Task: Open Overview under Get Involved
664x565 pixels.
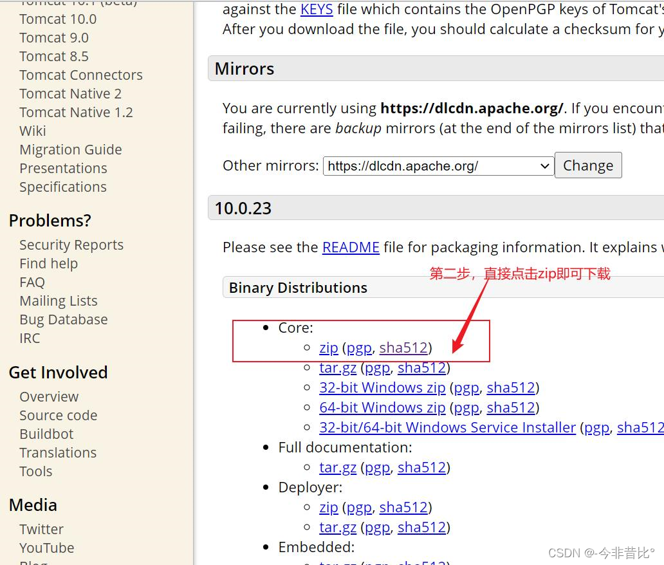Action: tap(49, 397)
